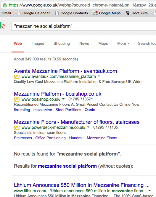
Task: Switch to the Images tab
Action: (38, 44)
